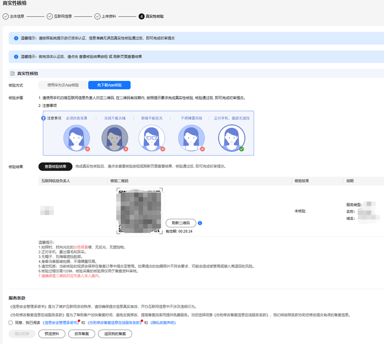Viewport: 384px width, 344px height.
Task: Click 提交初审 button
Action: click(22, 334)
